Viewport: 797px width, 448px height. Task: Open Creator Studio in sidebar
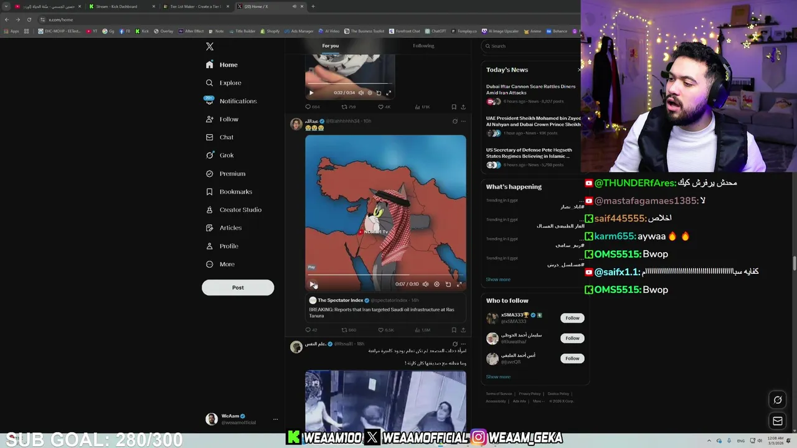point(233,210)
